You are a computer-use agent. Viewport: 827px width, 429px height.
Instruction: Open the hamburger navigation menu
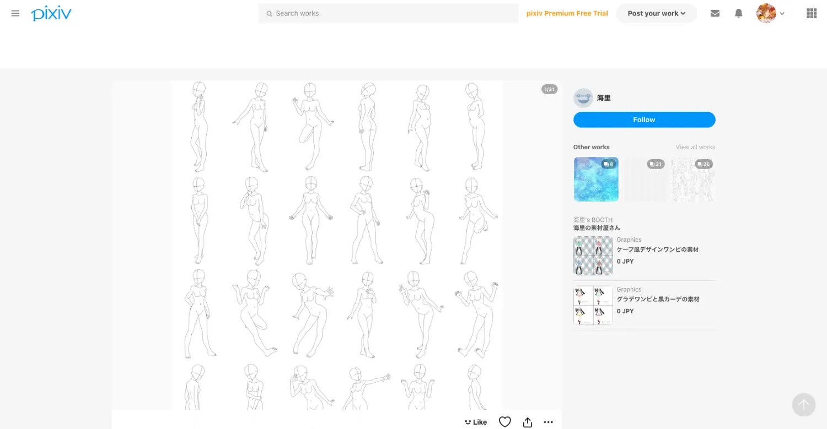click(x=15, y=13)
